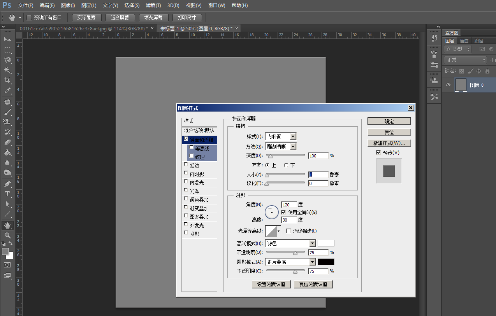The image size is (496, 316).
Task: Switch to the 通道 tab
Action: click(x=464, y=41)
